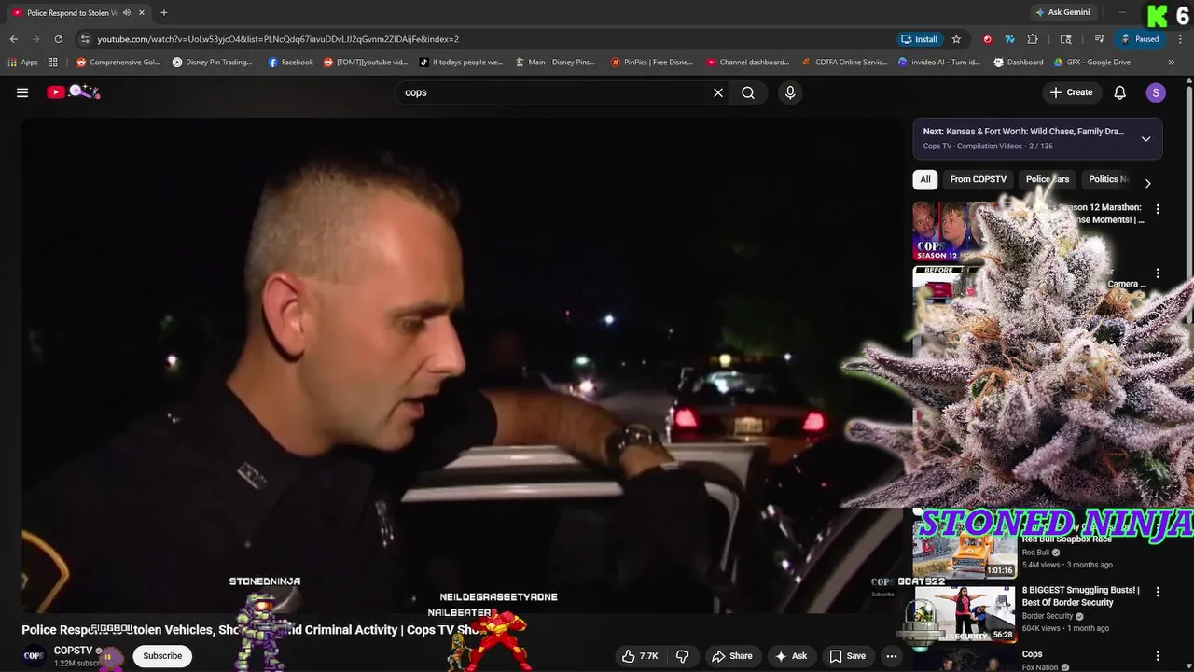Go back with the browser back arrow
Image resolution: width=1194 pixels, height=672 pixels.
coord(13,39)
